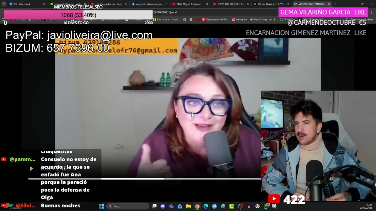Click the '@pamm...' chat username
The width and height of the screenshot is (376, 211).
coord(22,159)
